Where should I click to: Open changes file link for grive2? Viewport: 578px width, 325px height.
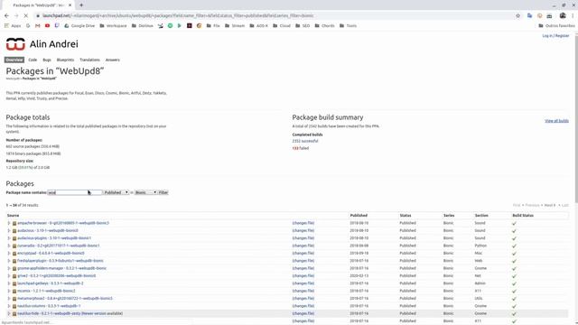[x=303, y=275]
